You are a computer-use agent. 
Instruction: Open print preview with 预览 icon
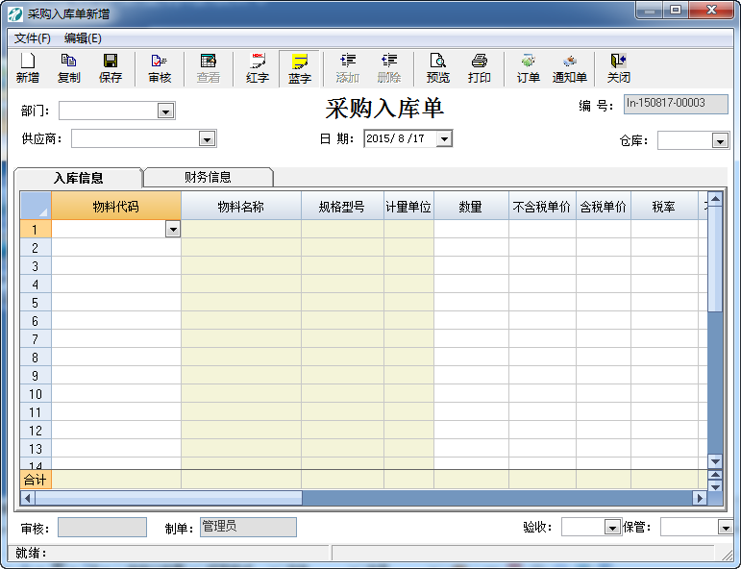click(x=438, y=68)
